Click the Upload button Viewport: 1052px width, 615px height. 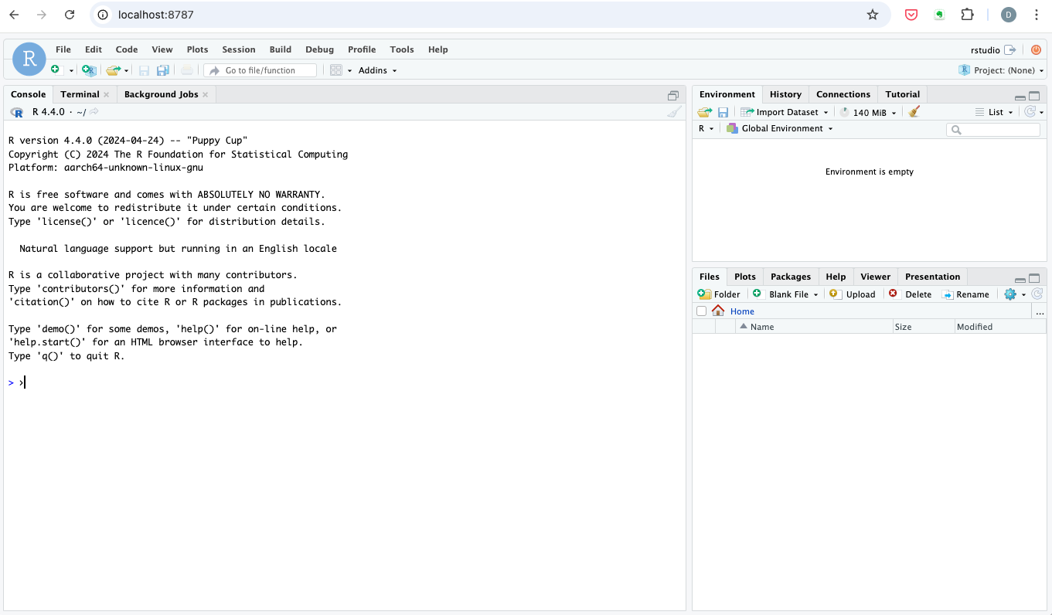[853, 294]
